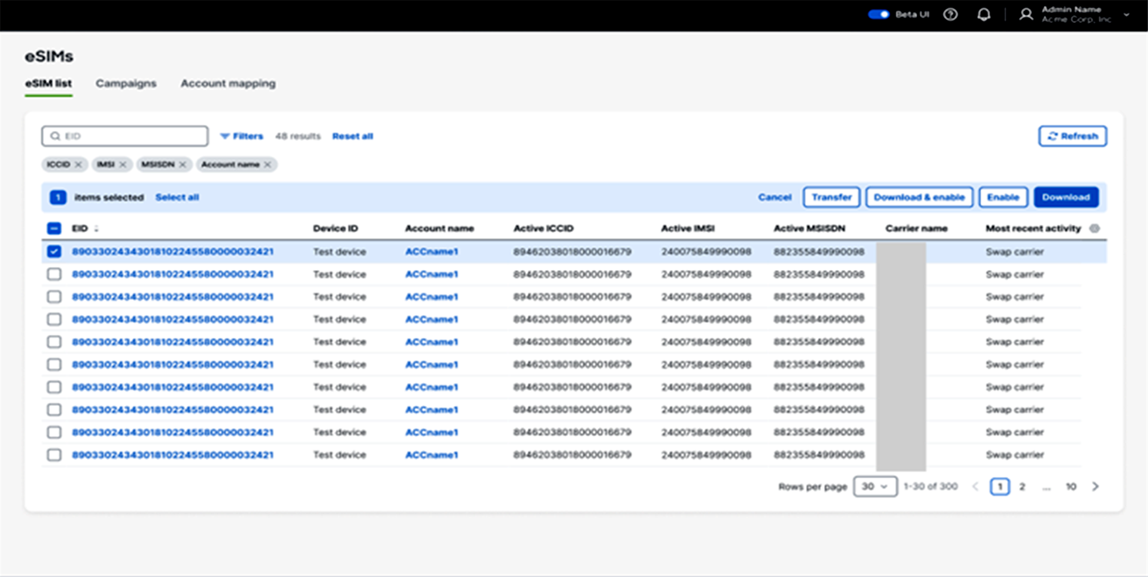
Task: Click the Carrier name column header
Action: [916, 228]
